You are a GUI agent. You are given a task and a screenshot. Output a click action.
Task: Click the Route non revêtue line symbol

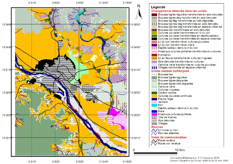154,143
